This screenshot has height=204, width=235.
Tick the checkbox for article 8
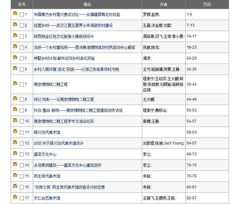tap(22, 100)
